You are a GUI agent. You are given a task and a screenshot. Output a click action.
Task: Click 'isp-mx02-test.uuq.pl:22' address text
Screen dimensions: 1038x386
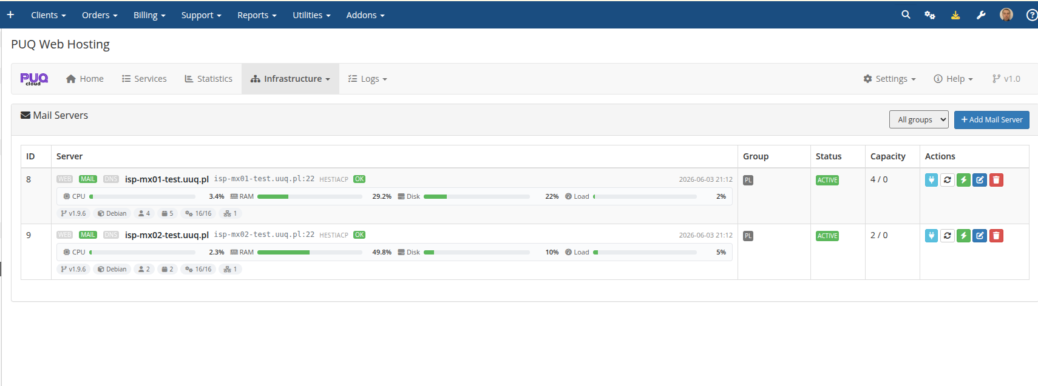[x=264, y=235]
